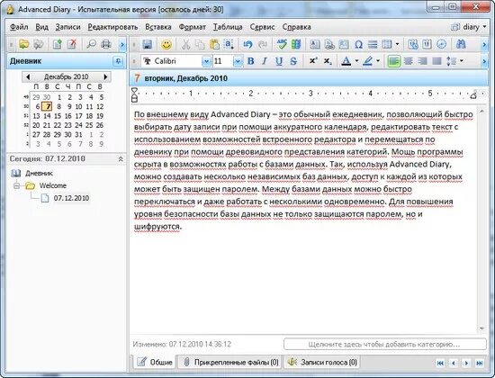Go to the next month in calendar

coord(105,76)
